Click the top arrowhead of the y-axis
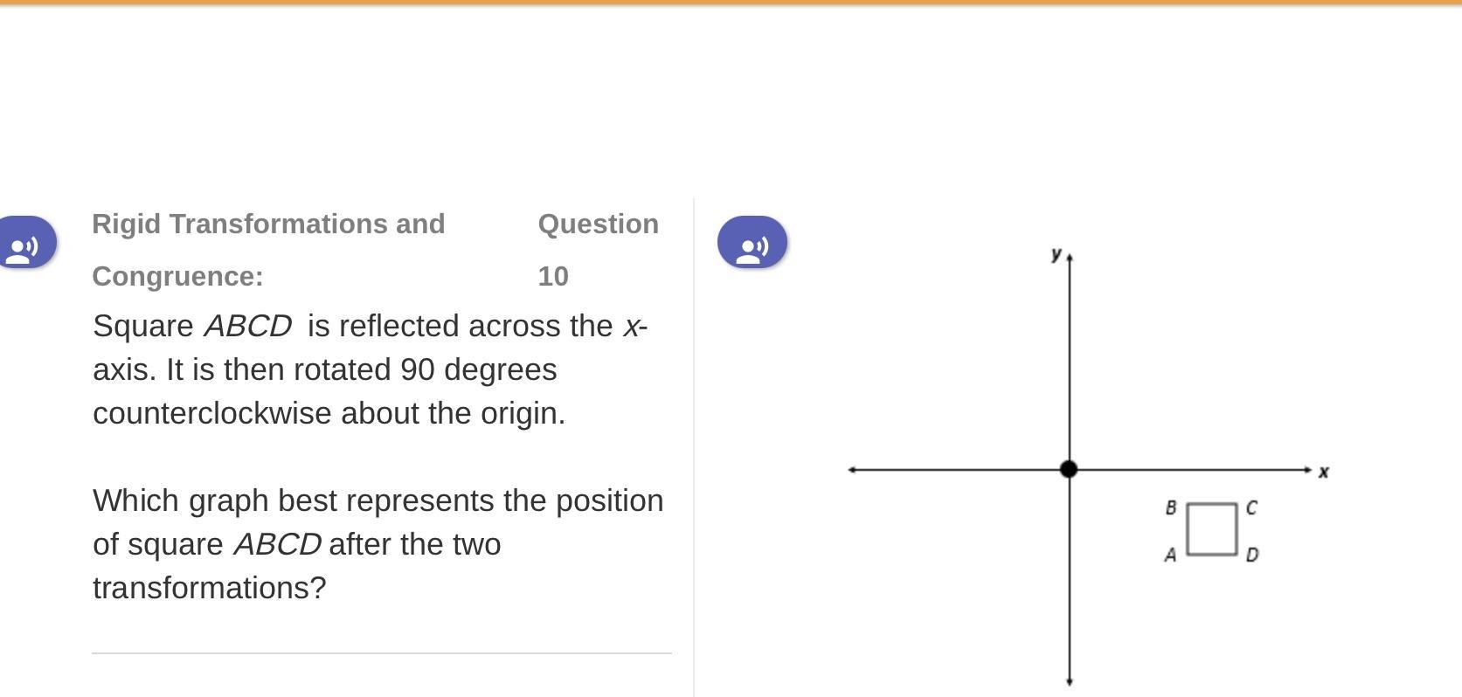The image size is (1462, 697). [x=1070, y=258]
